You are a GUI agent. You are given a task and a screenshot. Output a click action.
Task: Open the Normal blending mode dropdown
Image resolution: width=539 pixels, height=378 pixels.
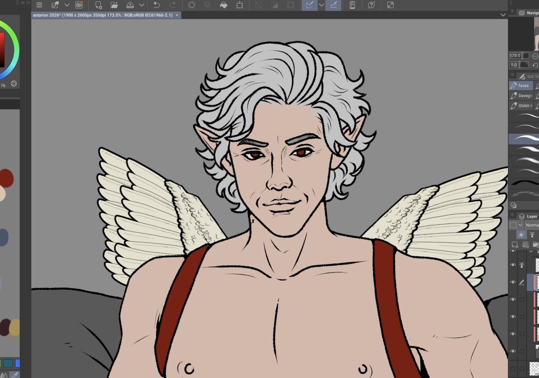532,225
